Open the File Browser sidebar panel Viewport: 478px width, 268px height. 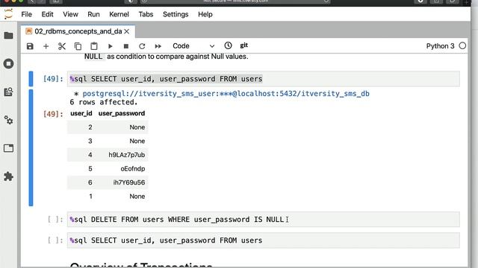pos(8,36)
